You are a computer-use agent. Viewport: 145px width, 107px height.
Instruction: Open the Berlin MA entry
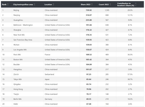[x=17, y=99]
